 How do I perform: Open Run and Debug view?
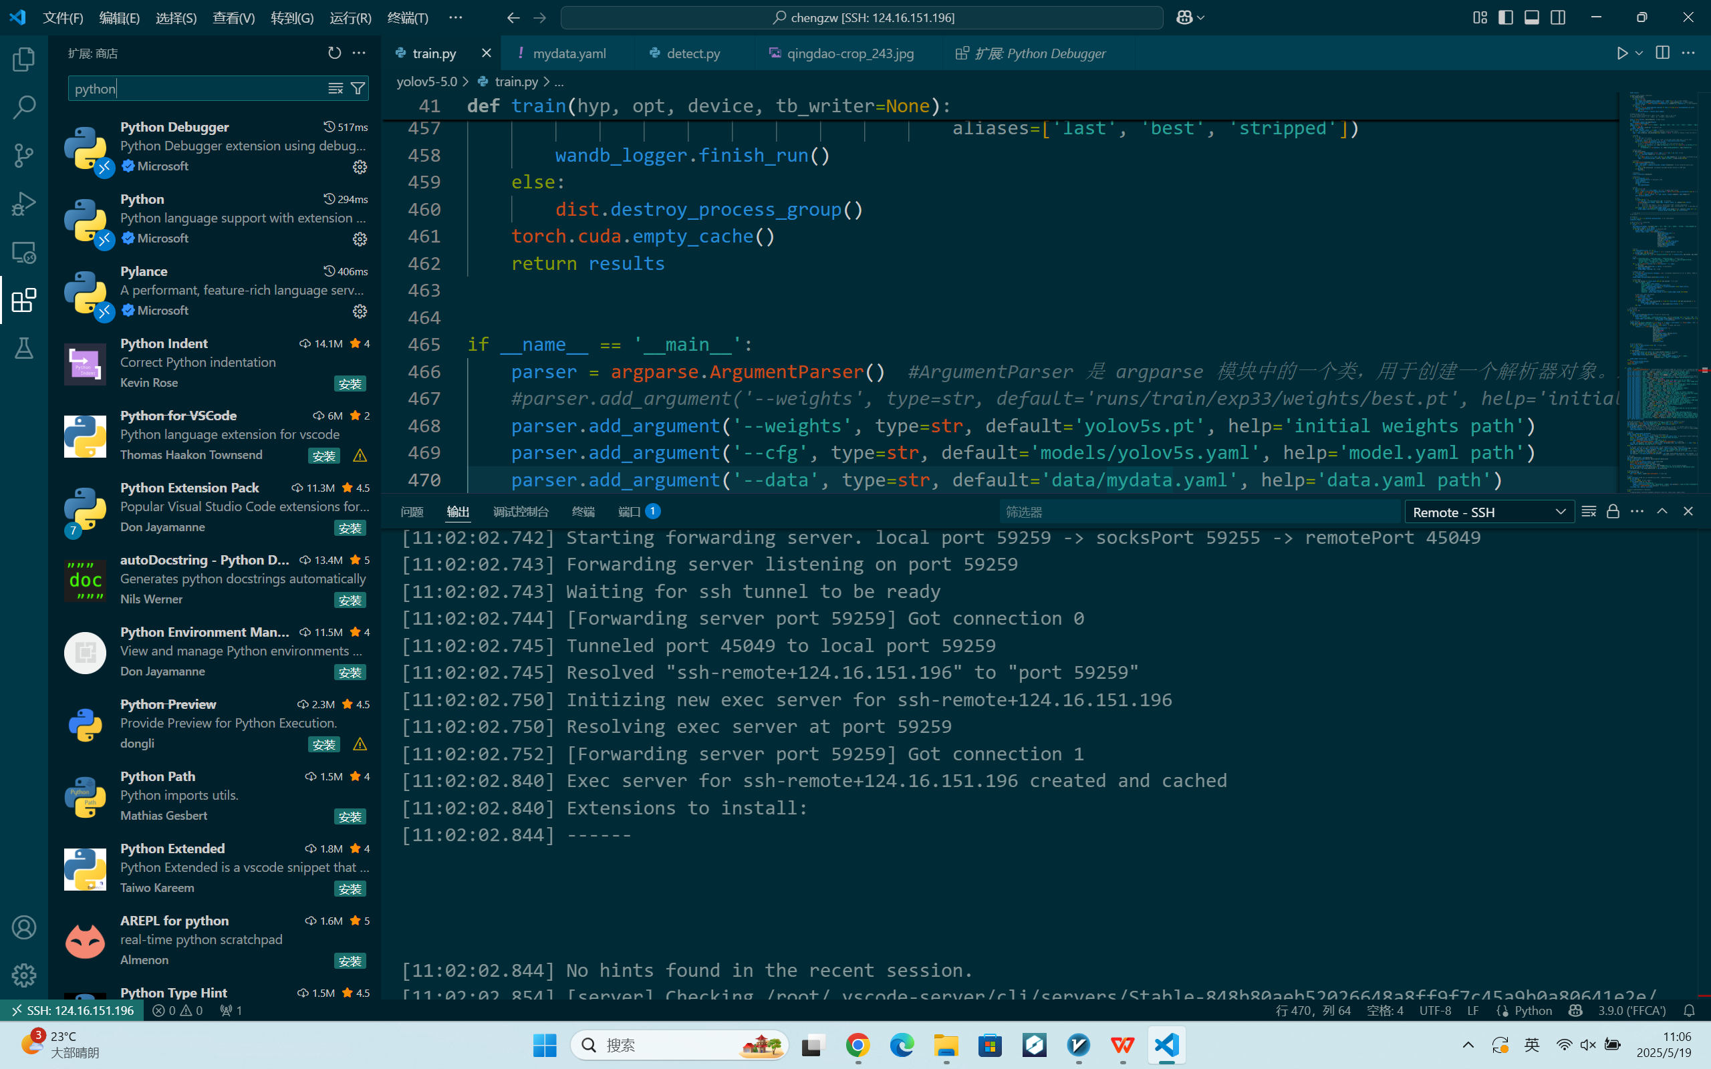pyautogui.click(x=24, y=204)
